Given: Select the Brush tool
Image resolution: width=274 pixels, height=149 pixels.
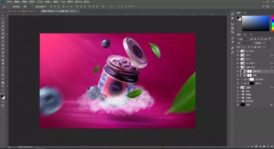Looking at the screenshot, I should pyautogui.click(x=3, y=41).
